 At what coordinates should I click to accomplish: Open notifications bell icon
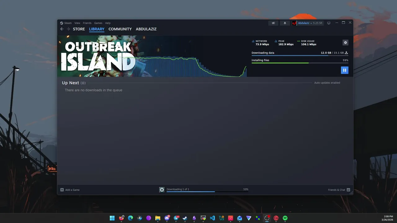tap(285, 23)
